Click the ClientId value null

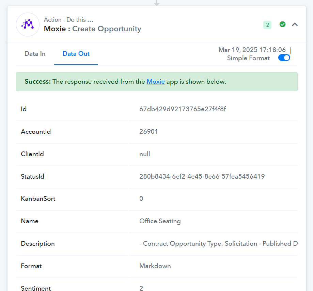coord(145,154)
